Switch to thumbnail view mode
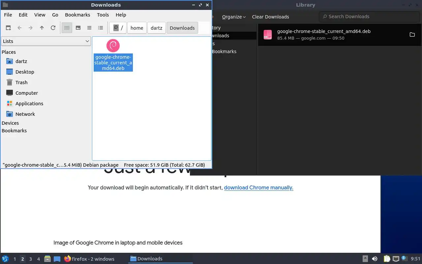Viewport: 422px width, 264px height. point(78,28)
